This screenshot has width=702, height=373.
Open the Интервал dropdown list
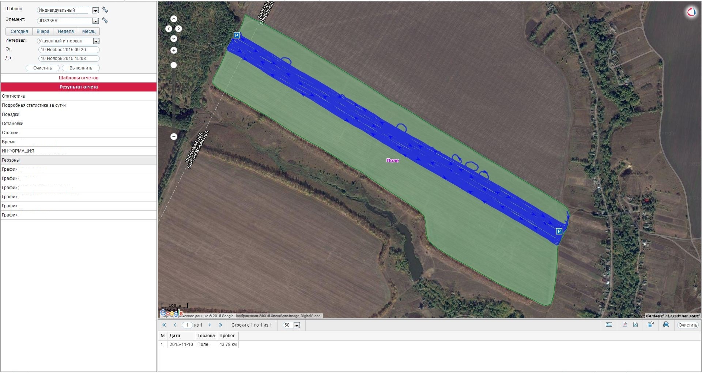96,41
